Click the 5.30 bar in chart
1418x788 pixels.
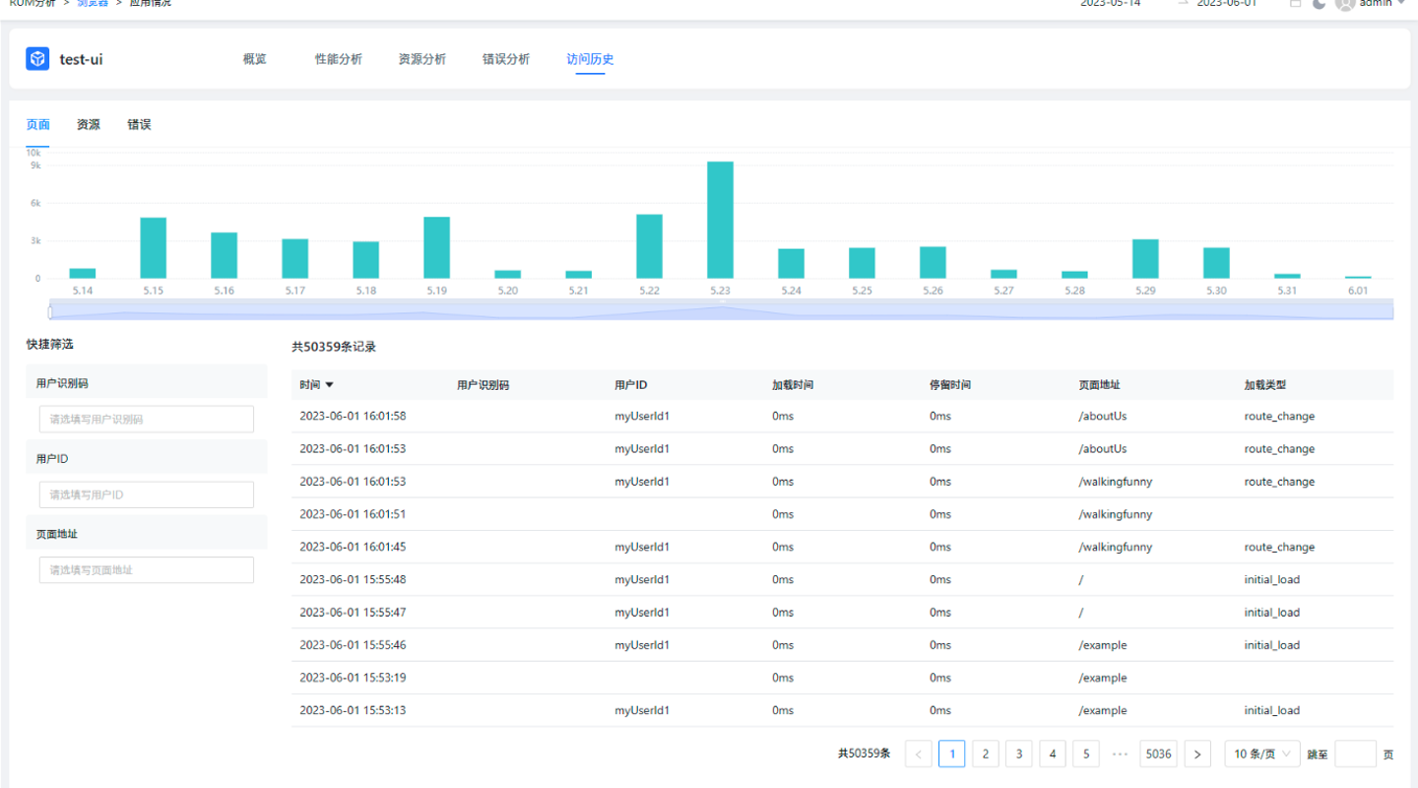(1216, 263)
